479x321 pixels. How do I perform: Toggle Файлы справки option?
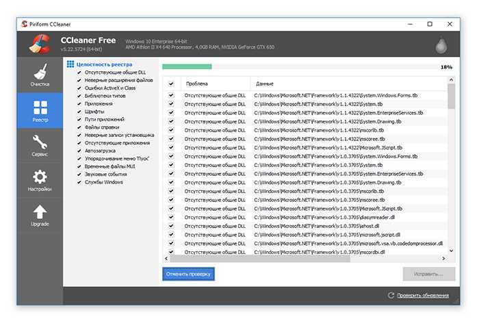pyautogui.click(x=79, y=127)
